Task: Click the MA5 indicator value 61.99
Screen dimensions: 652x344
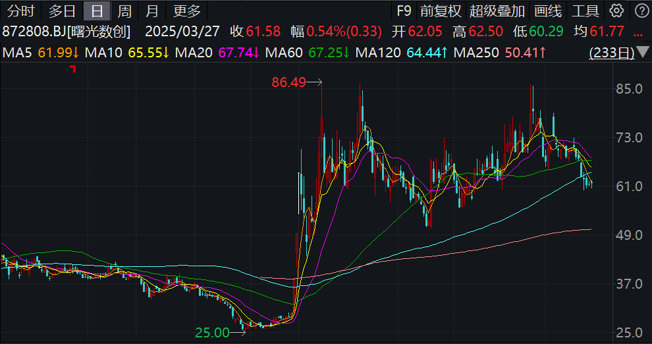Action: [58, 53]
